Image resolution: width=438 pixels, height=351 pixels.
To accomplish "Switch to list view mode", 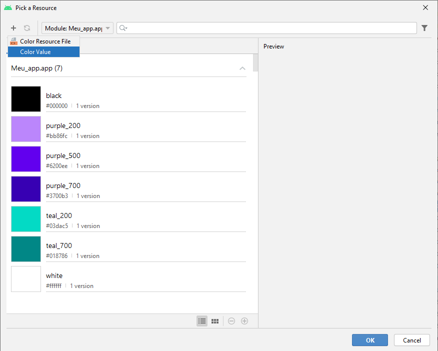I will tap(202, 321).
